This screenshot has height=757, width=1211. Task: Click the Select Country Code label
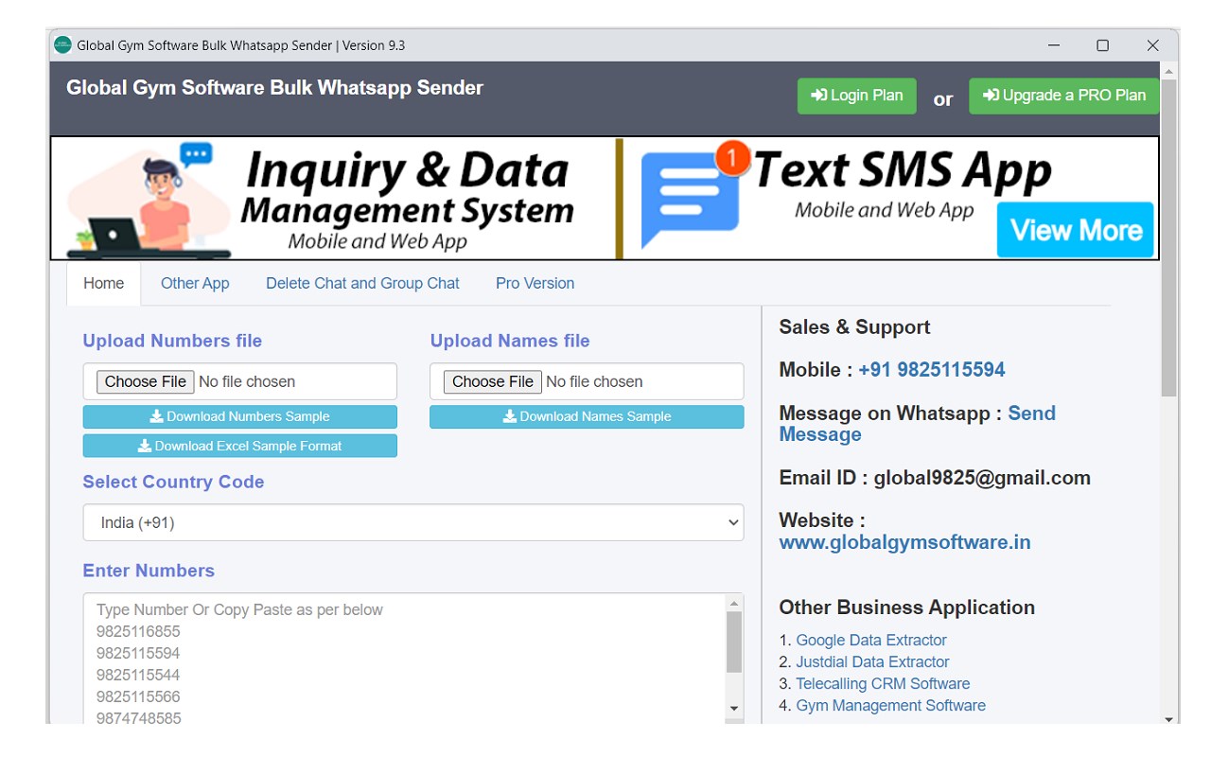click(x=173, y=482)
